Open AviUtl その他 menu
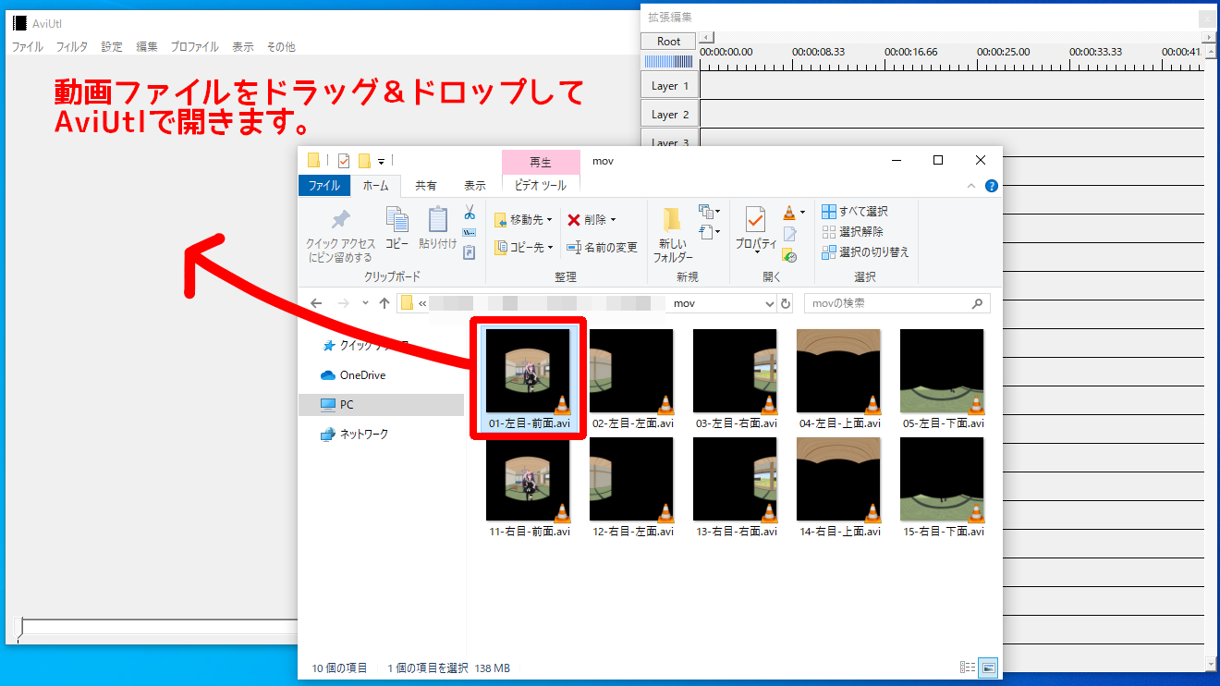This screenshot has width=1220, height=686. (281, 46)
